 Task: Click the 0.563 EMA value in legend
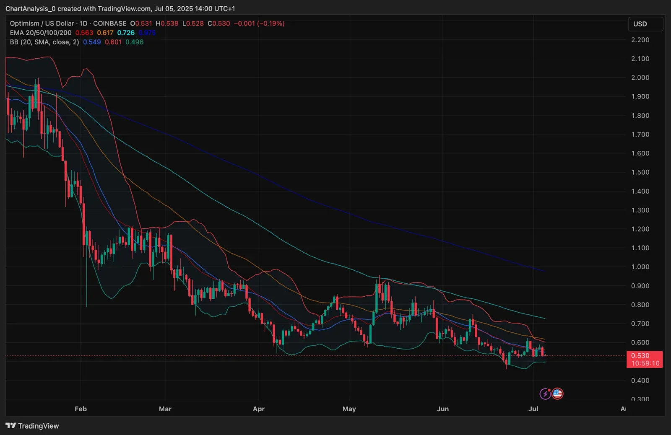(x=83, y=32)
